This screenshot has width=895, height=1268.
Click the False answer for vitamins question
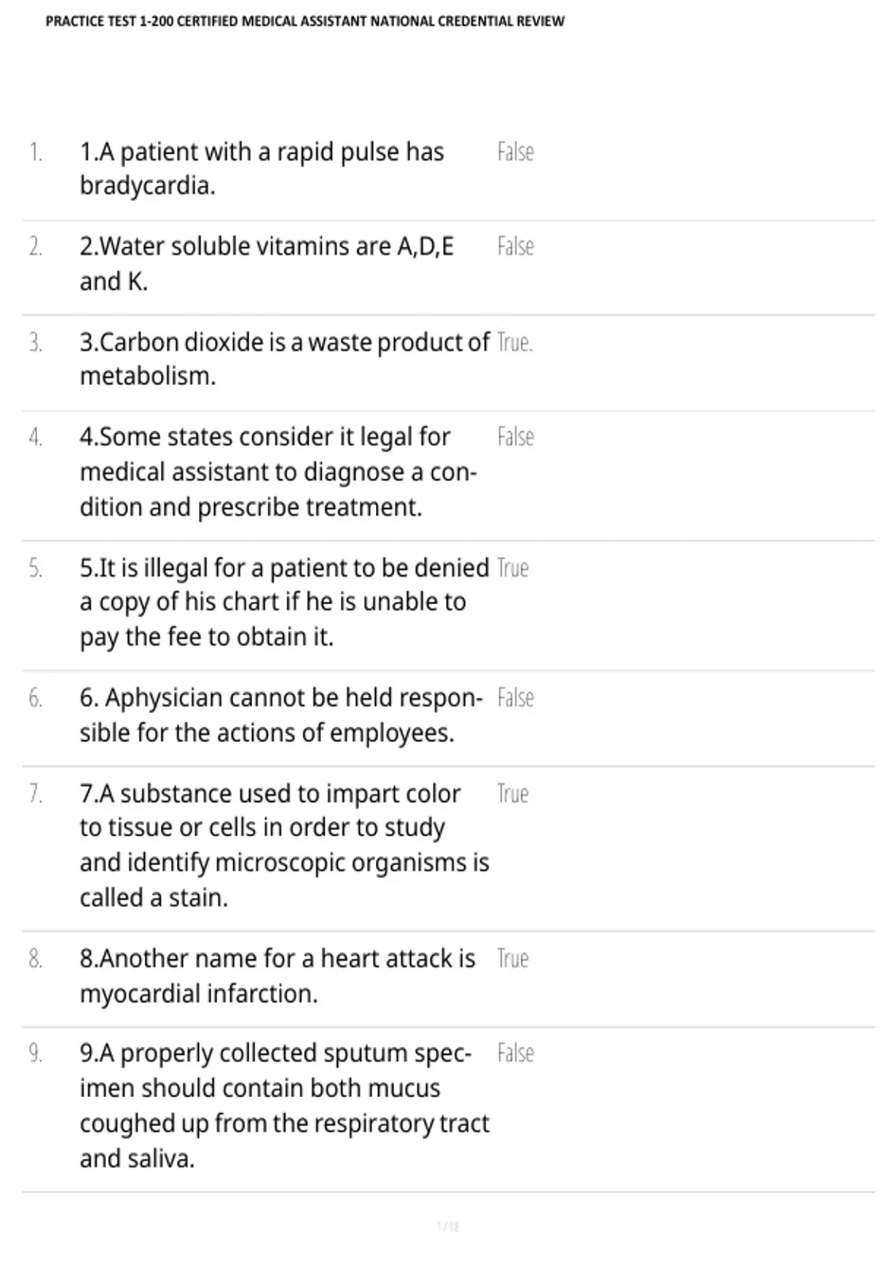click(x=515, y=246)
